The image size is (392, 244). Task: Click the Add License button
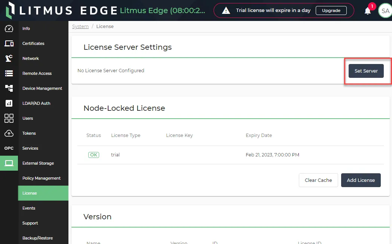pos(361,180)
